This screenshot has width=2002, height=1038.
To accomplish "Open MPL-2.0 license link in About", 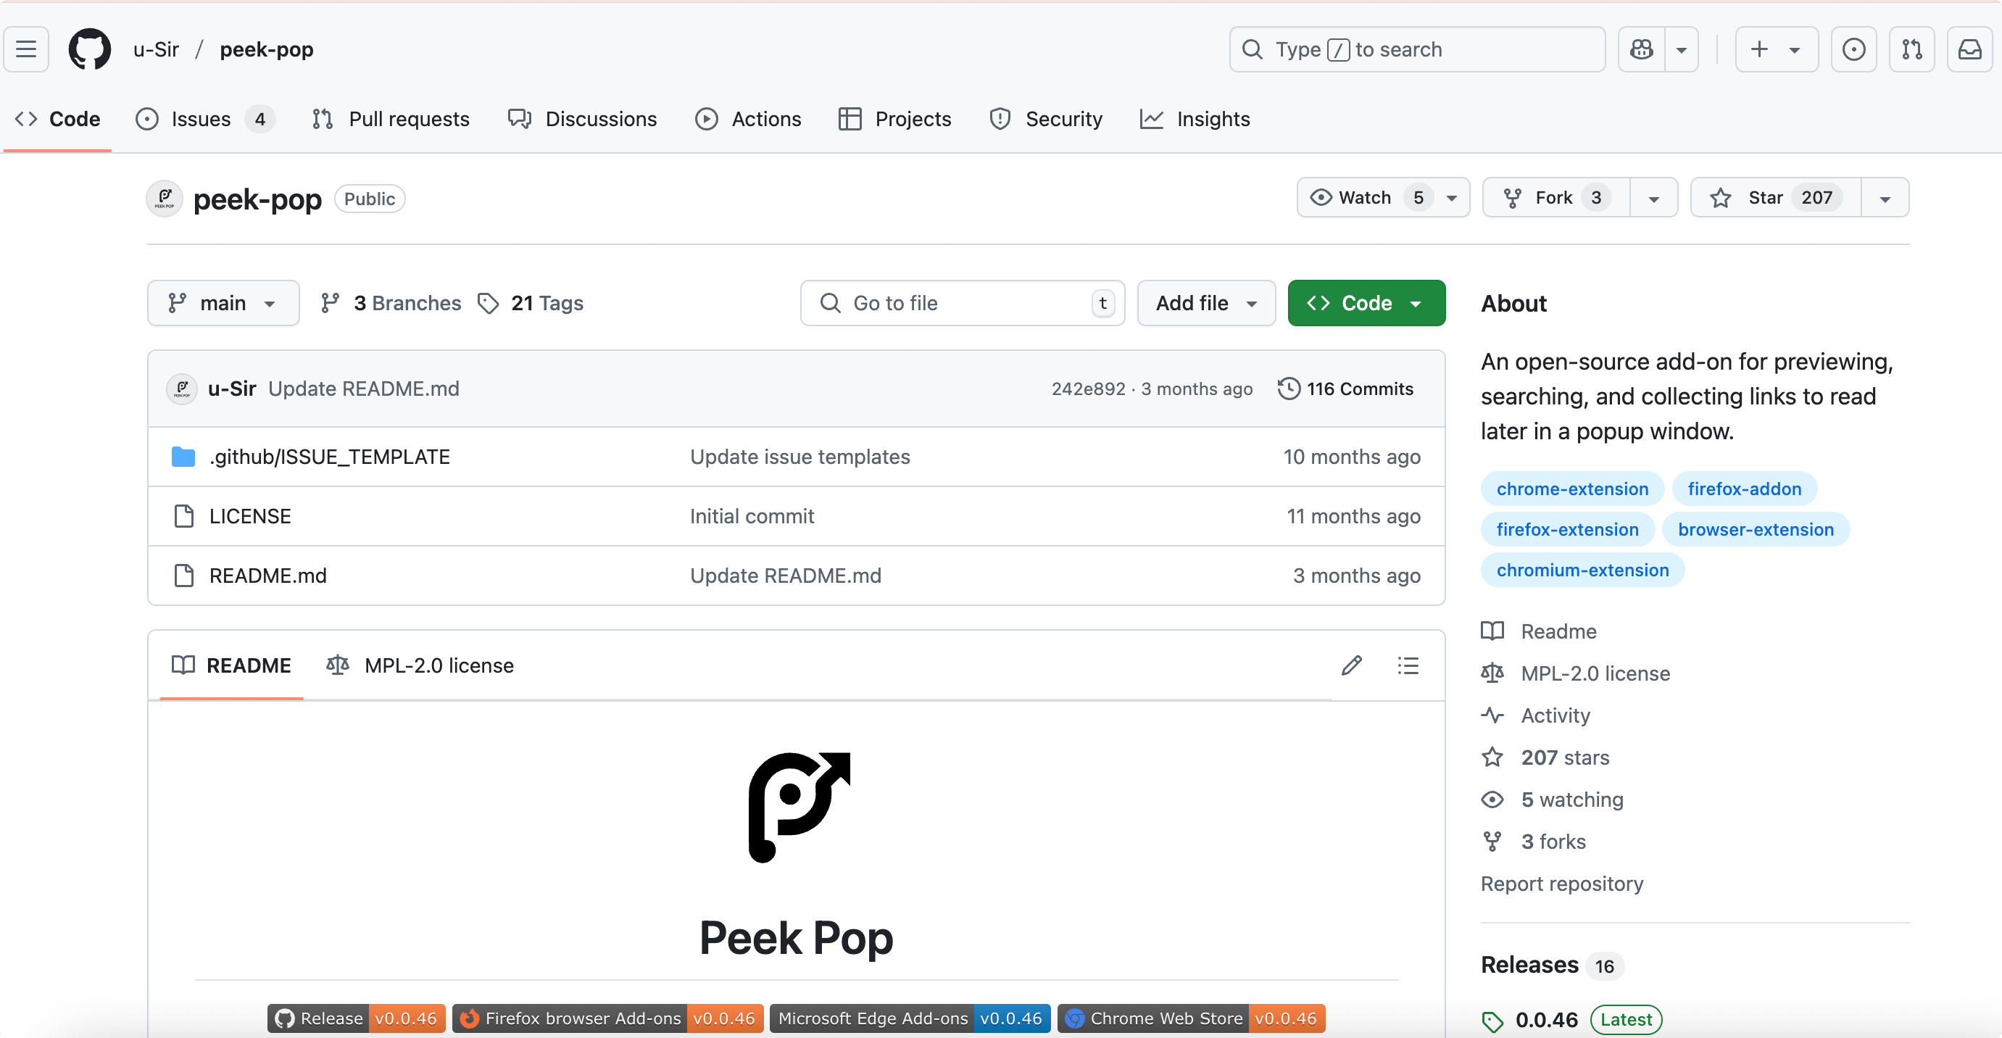I will pyautogui.click(x=1576, y=673).
